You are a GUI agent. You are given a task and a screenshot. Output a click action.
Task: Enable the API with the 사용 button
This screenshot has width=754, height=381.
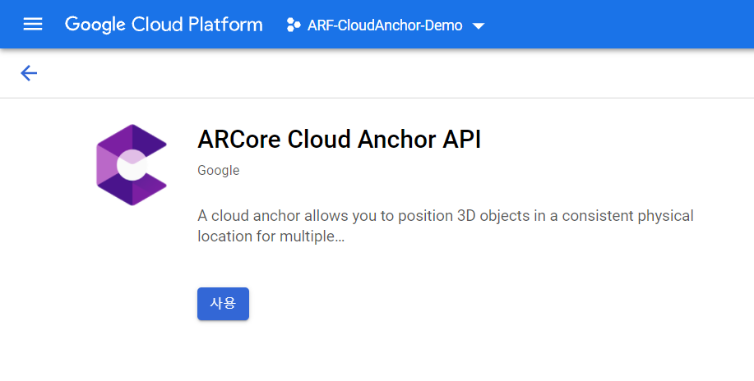[223, 304]
